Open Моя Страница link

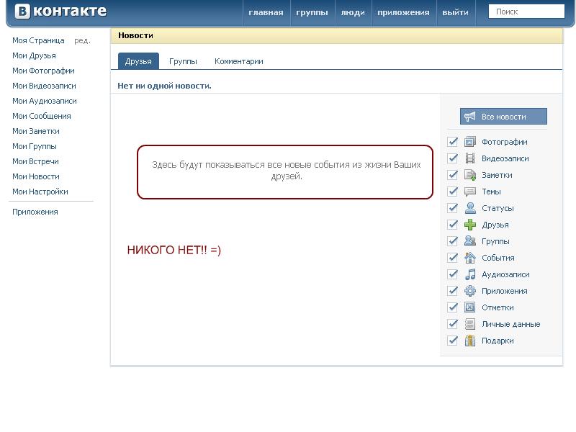(x=38, y=40)
